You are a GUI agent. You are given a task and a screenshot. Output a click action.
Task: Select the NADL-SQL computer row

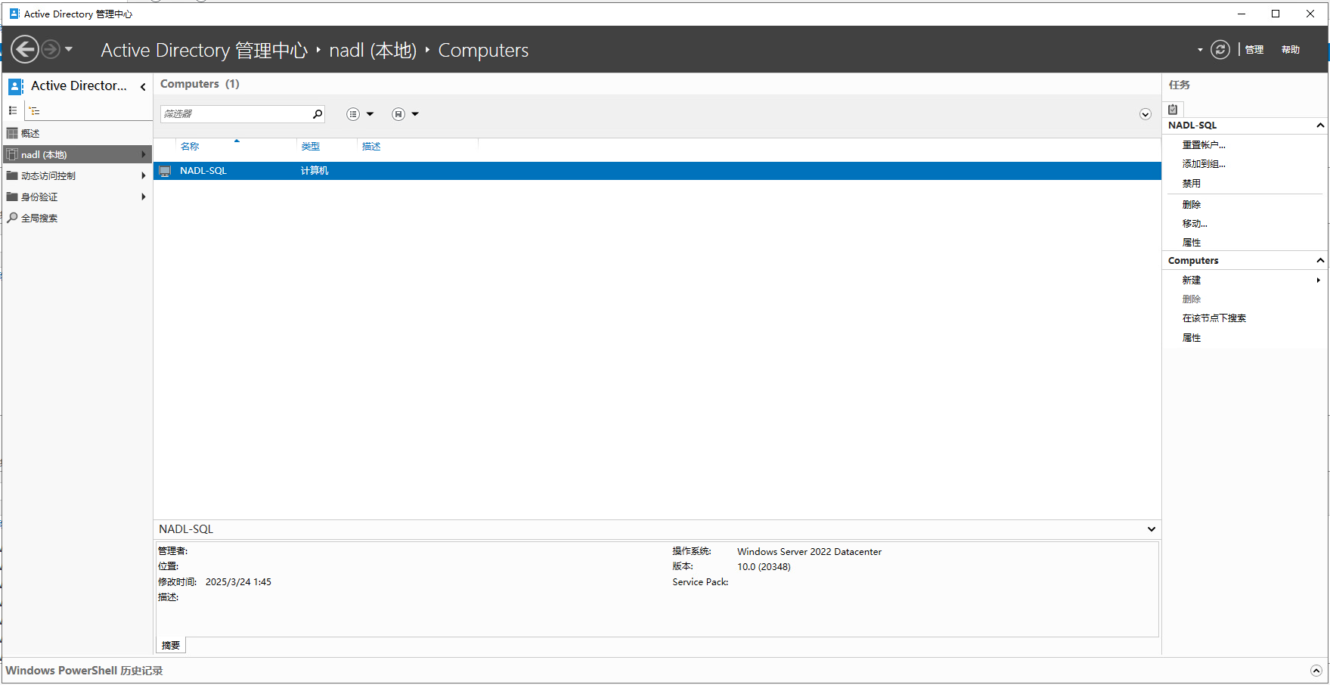coord(657,171)
